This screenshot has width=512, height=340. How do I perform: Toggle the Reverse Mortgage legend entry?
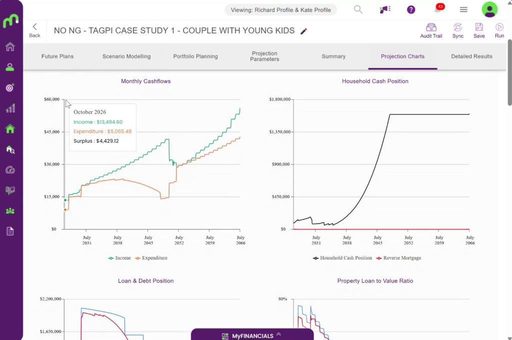click(398, 258)
